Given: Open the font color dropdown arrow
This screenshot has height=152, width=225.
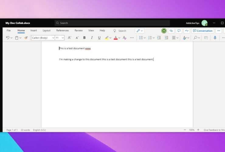Looking at the screenshot, I should point(119,38).
